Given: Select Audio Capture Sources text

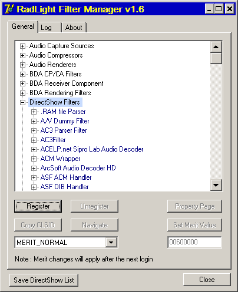Looking at the screenshot, I should [x=61, y=46].
